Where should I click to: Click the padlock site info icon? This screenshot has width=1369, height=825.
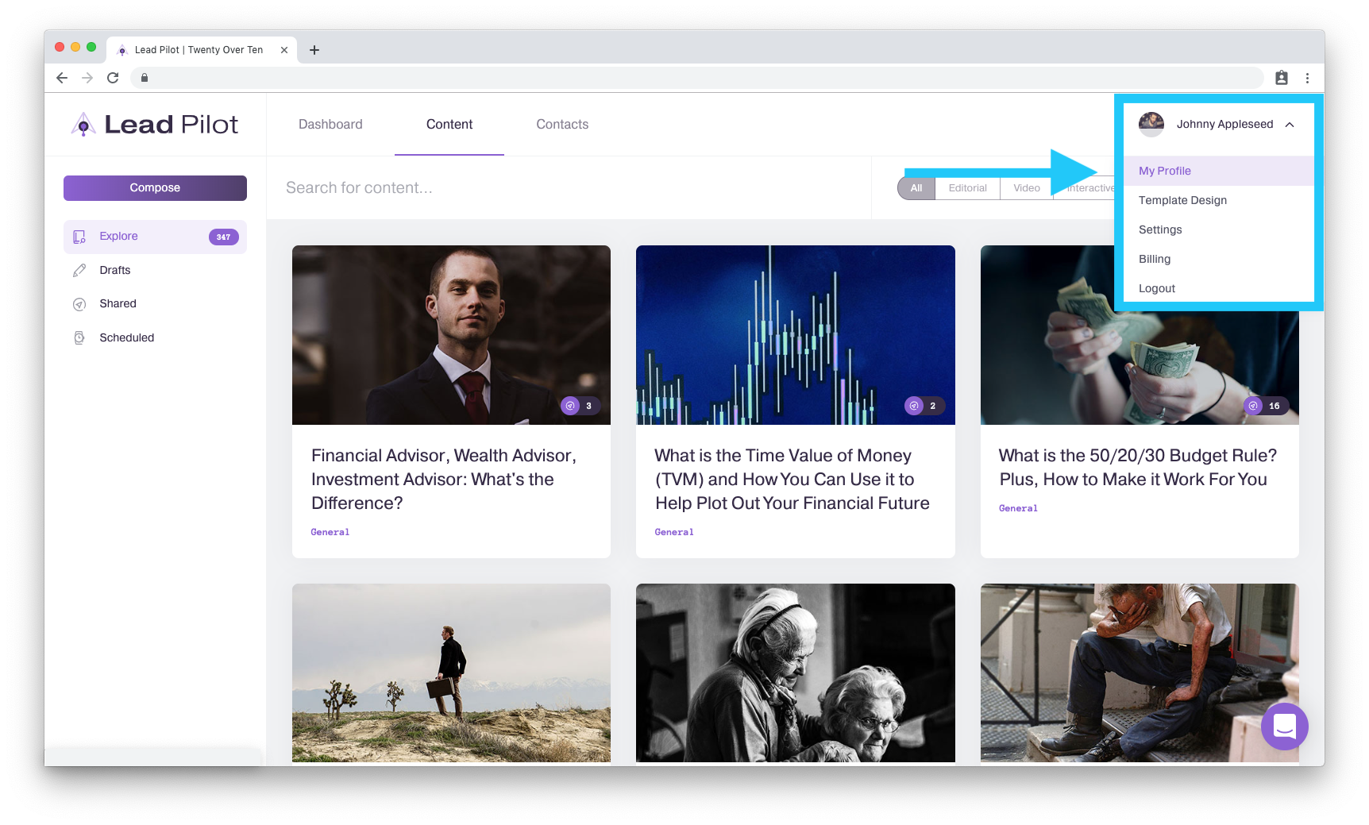click(x=145, y=78)
